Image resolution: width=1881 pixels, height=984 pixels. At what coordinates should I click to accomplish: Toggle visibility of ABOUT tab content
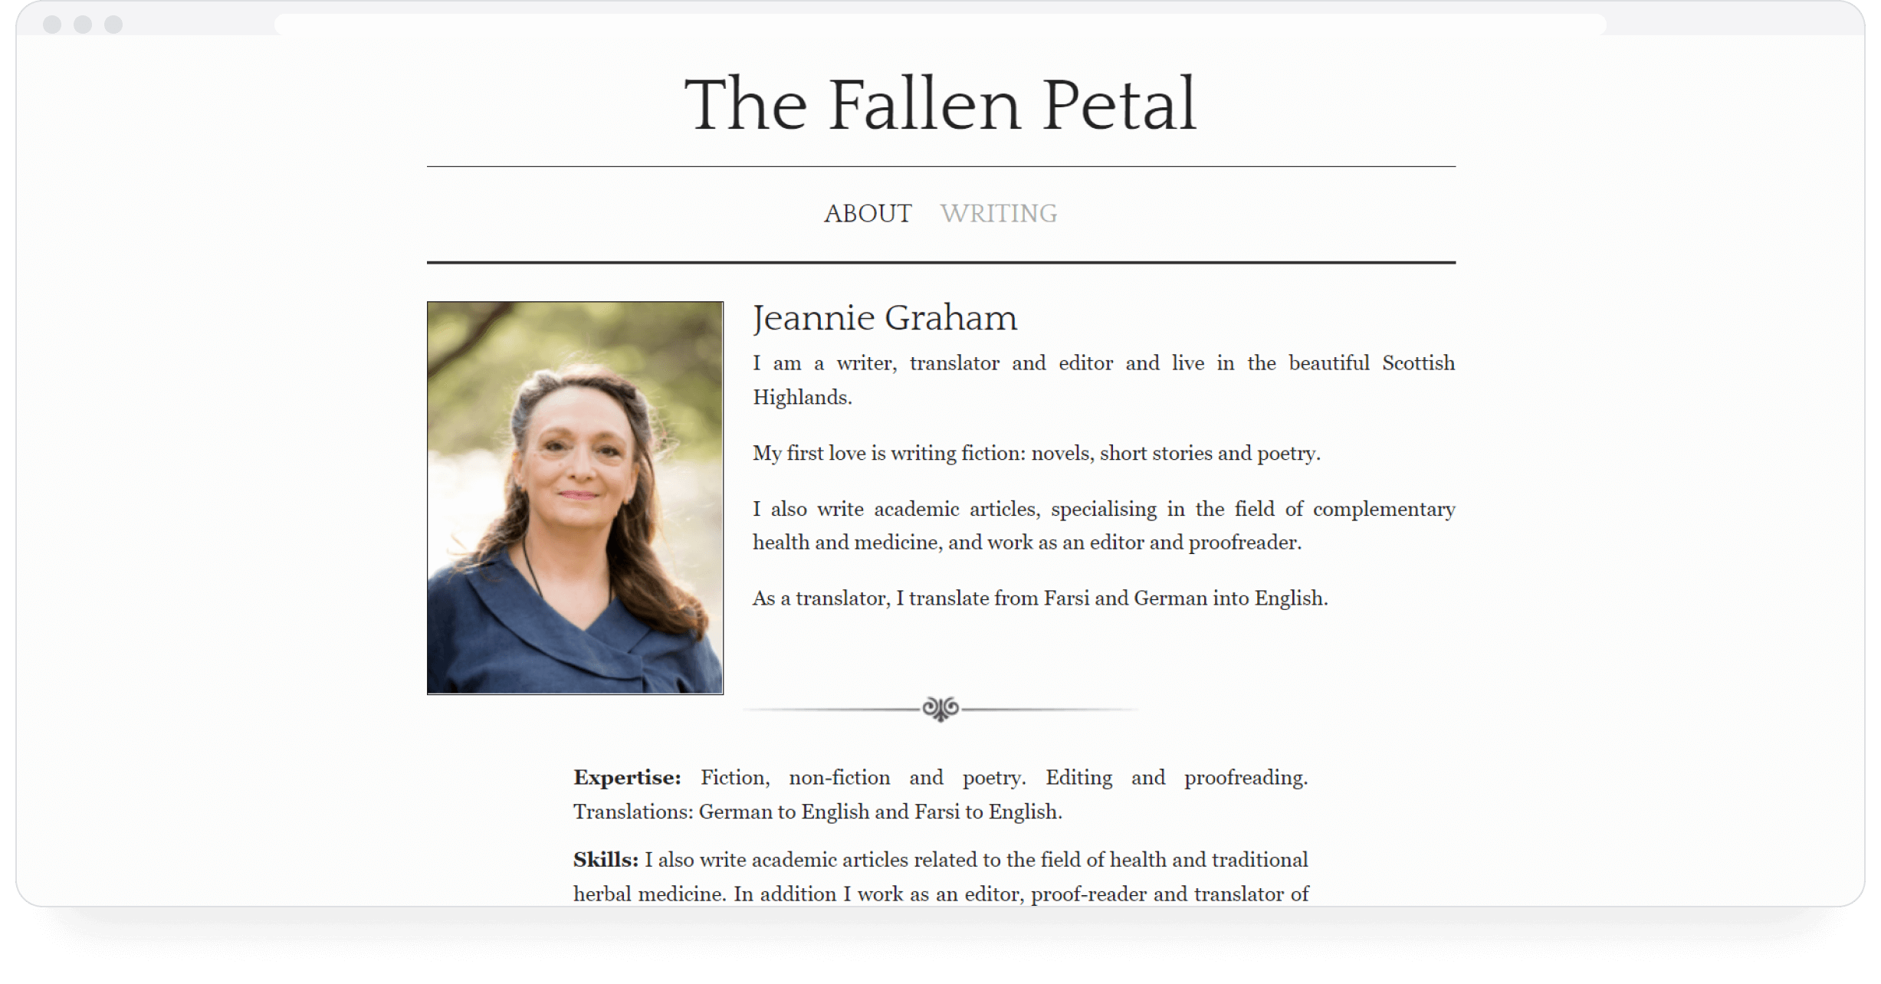coord(867,214)
